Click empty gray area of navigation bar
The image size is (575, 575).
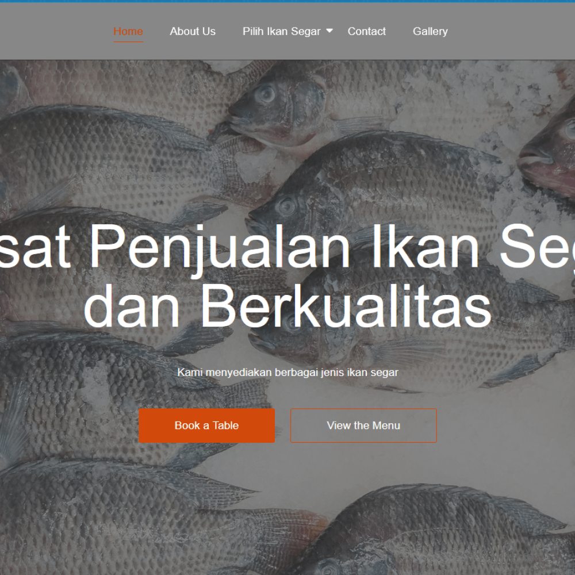coord(513,32)
